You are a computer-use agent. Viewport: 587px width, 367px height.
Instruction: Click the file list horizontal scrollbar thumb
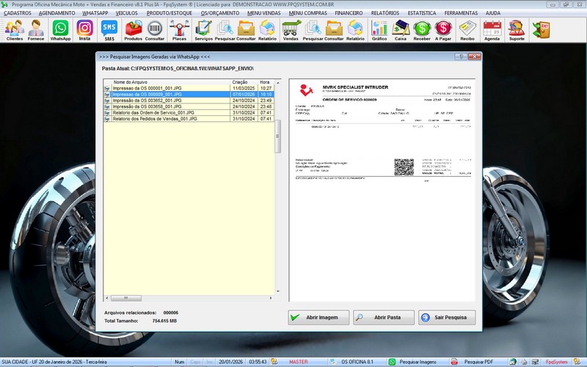click(x=126, y=298)
